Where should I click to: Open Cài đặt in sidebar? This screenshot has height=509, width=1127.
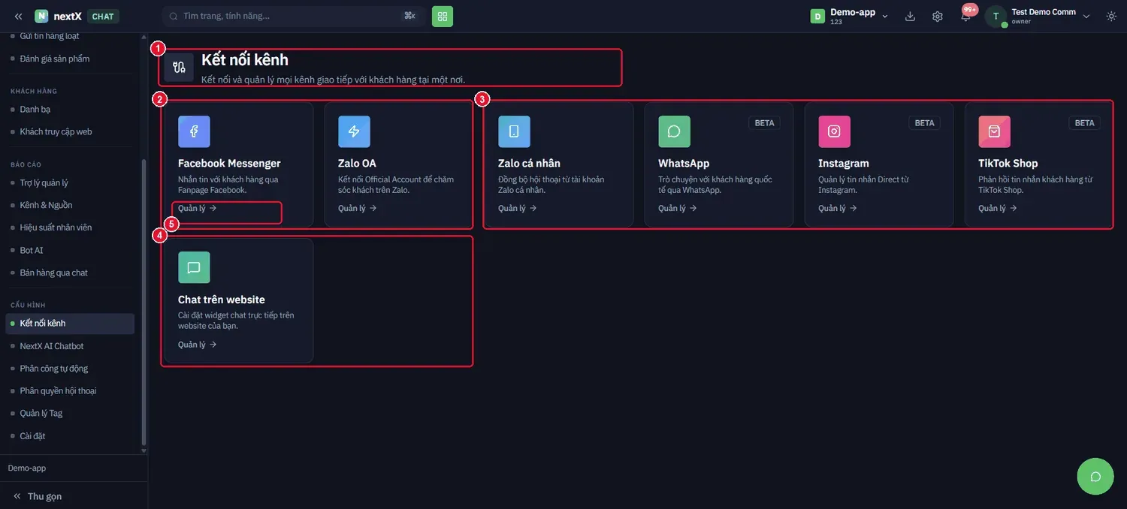[32, 436]
